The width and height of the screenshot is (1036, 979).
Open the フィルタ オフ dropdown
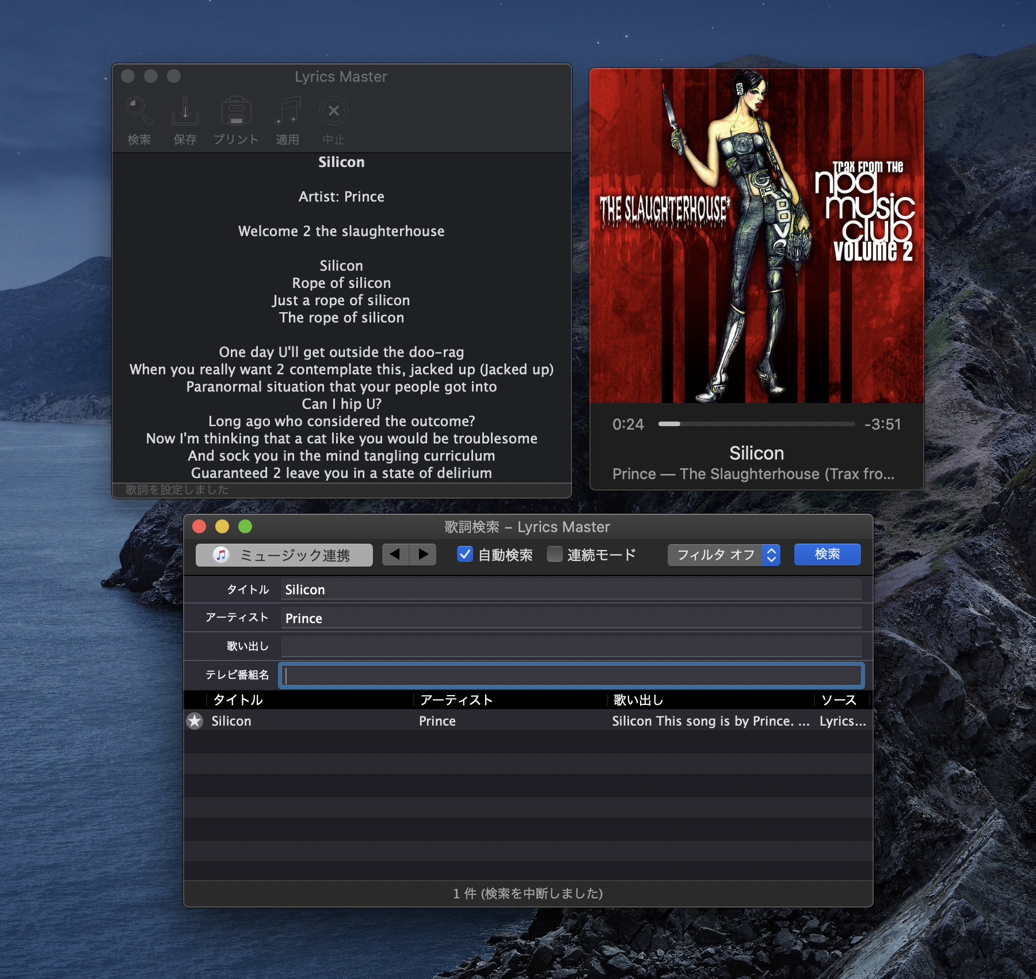click(x=724, y=555)
